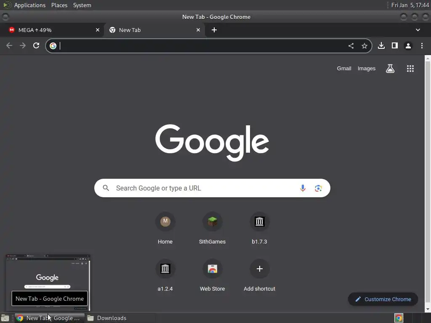Toggle the side panel icon
The image size is (431, 323).
point(395,45)
